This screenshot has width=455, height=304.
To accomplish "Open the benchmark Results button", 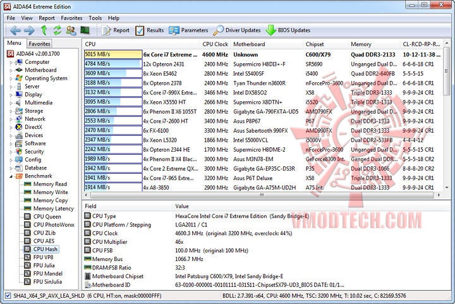I will 149,30.
